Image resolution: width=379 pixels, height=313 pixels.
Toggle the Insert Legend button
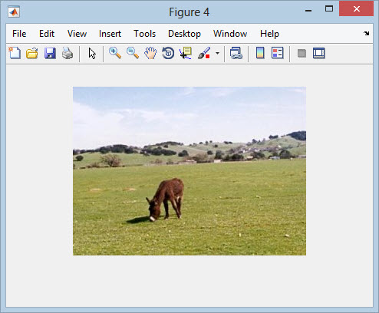pos(278,53)
